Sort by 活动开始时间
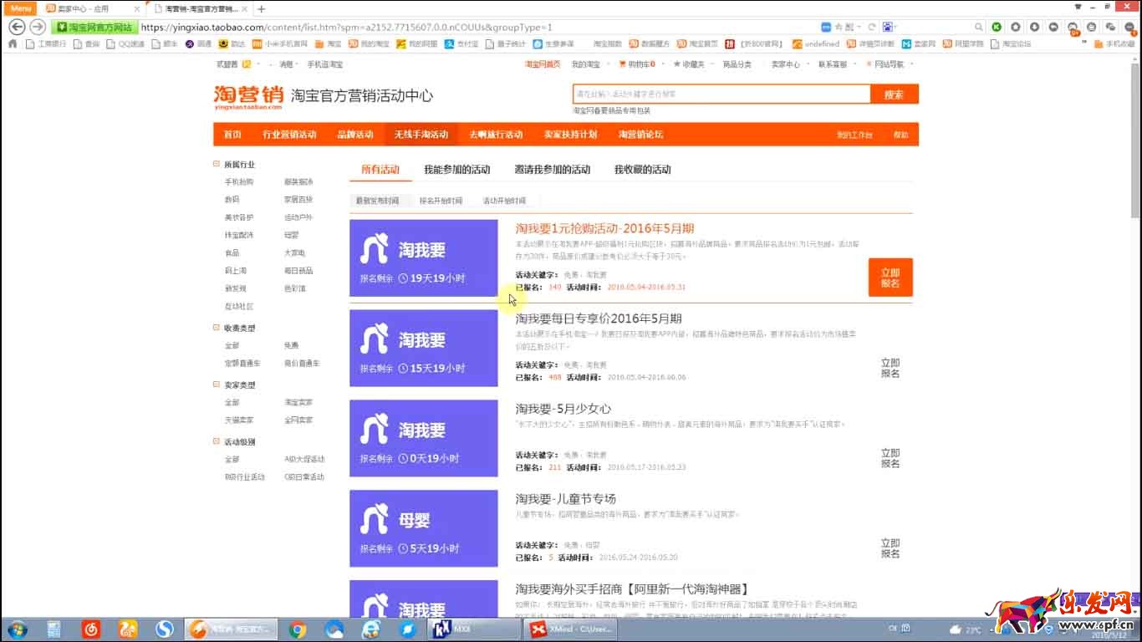 point(504,201)
